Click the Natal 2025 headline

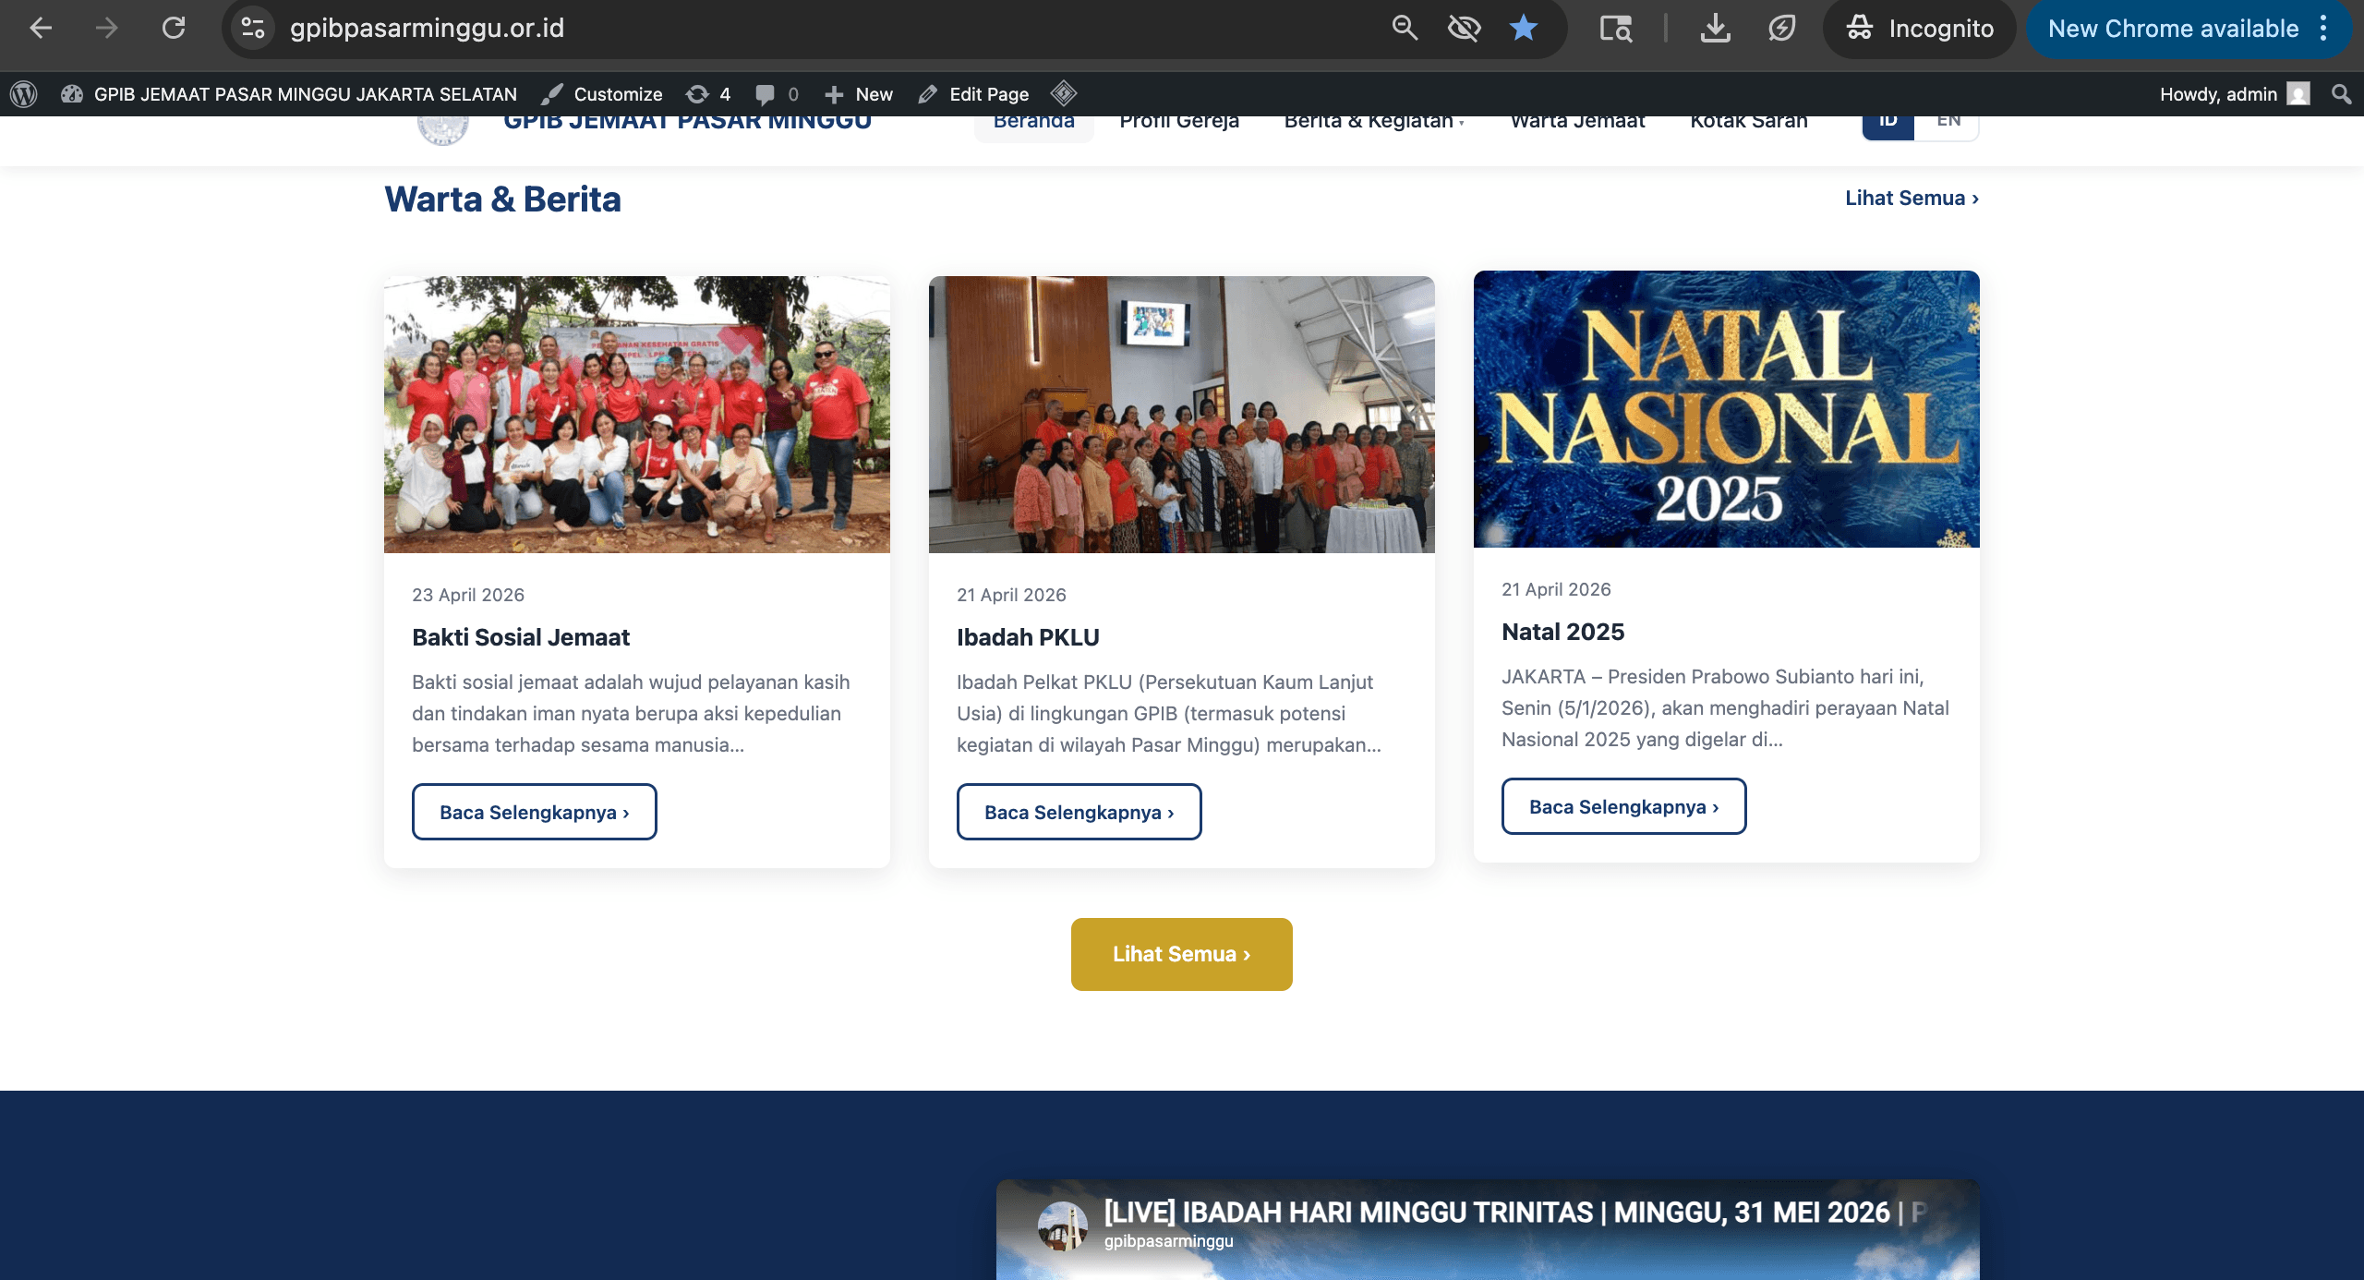[x=1562, y=632]
